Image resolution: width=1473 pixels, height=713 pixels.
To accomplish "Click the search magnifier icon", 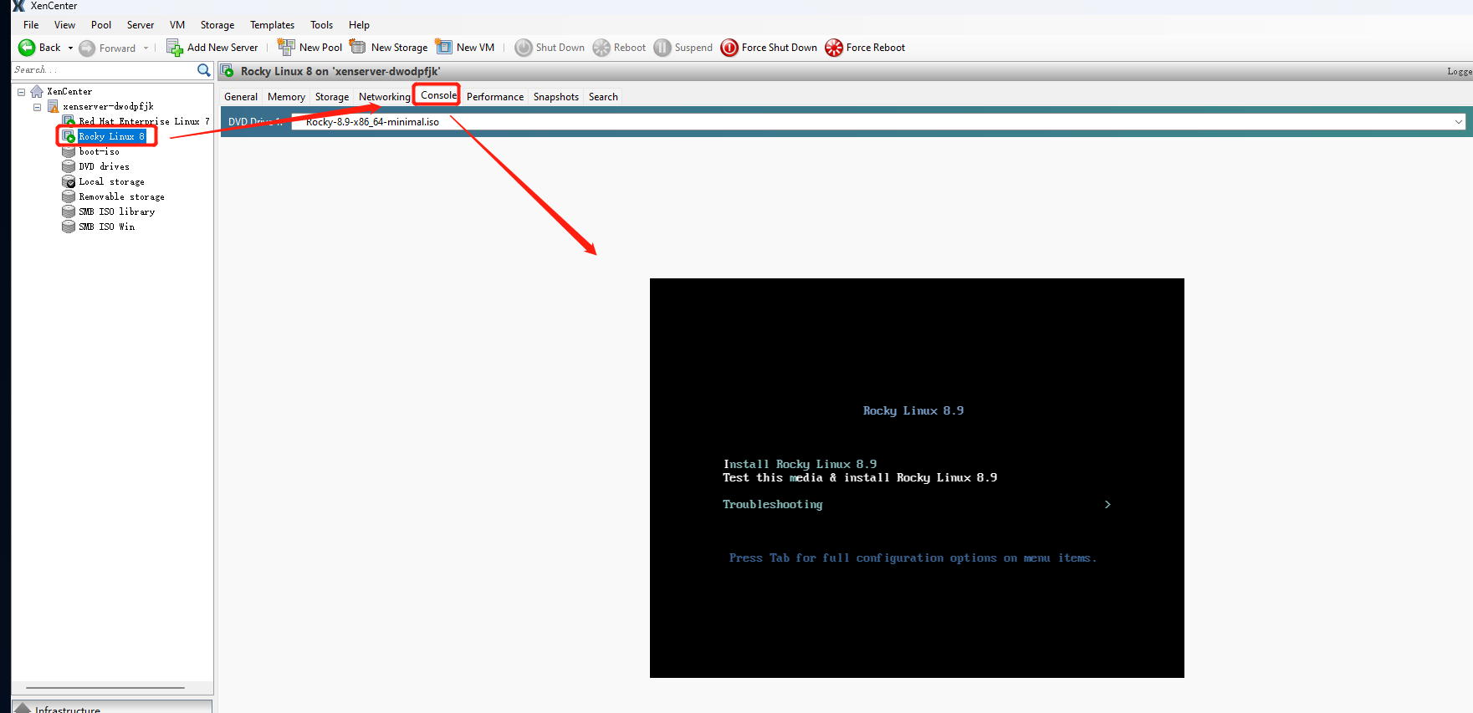I will click(x=203, y=70).
